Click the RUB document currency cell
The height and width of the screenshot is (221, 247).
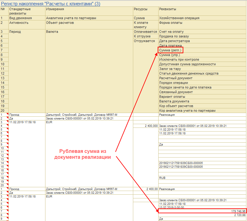(x=202, y=178)
